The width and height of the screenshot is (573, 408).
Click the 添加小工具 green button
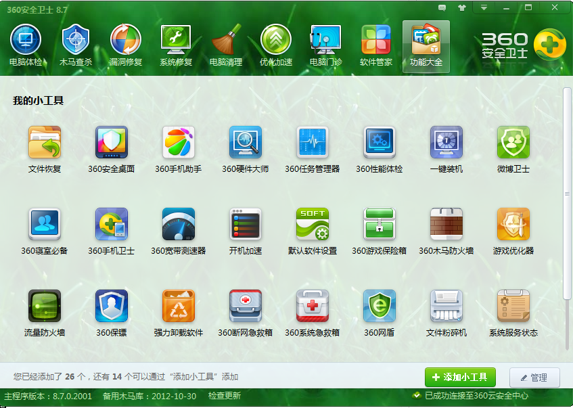(x=459, y=377)
